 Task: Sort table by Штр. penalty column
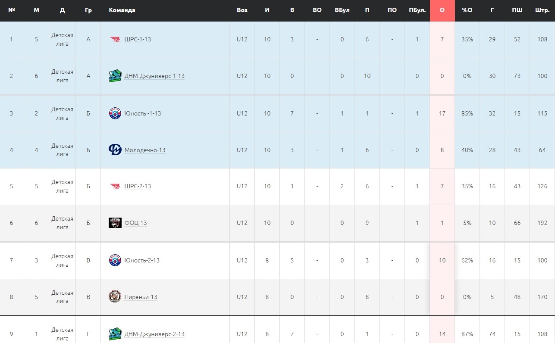click(542, 10)
